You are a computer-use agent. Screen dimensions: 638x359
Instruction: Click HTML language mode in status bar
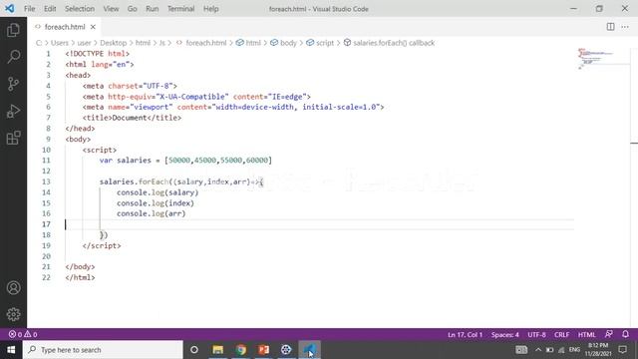587,335
